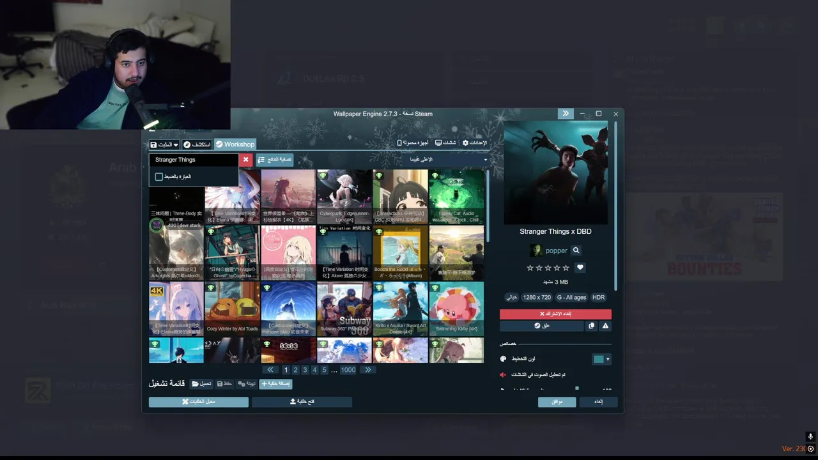Click playlist Save floppy button
Screen dimensions: 818x460
[x=224, y=384]
